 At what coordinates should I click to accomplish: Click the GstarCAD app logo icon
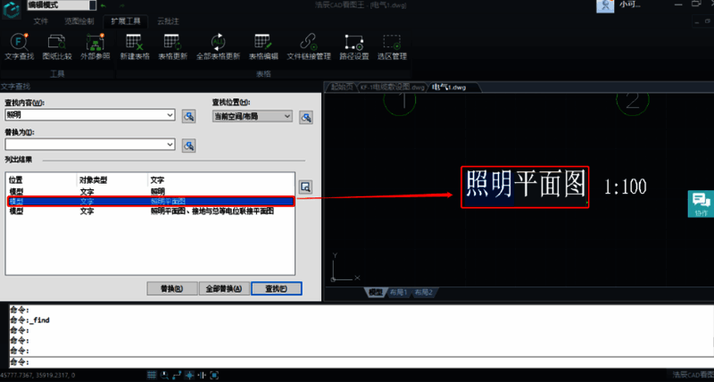pos(12,10)
